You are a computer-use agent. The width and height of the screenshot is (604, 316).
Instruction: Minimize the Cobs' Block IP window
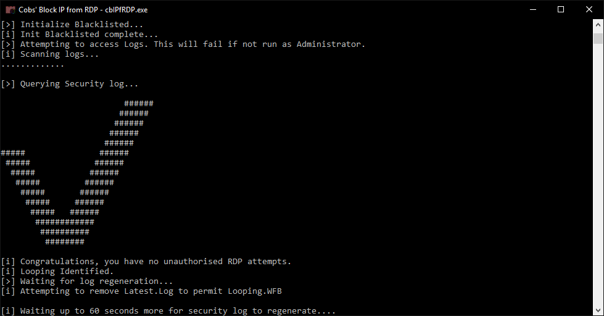click(x=533, y=10)
